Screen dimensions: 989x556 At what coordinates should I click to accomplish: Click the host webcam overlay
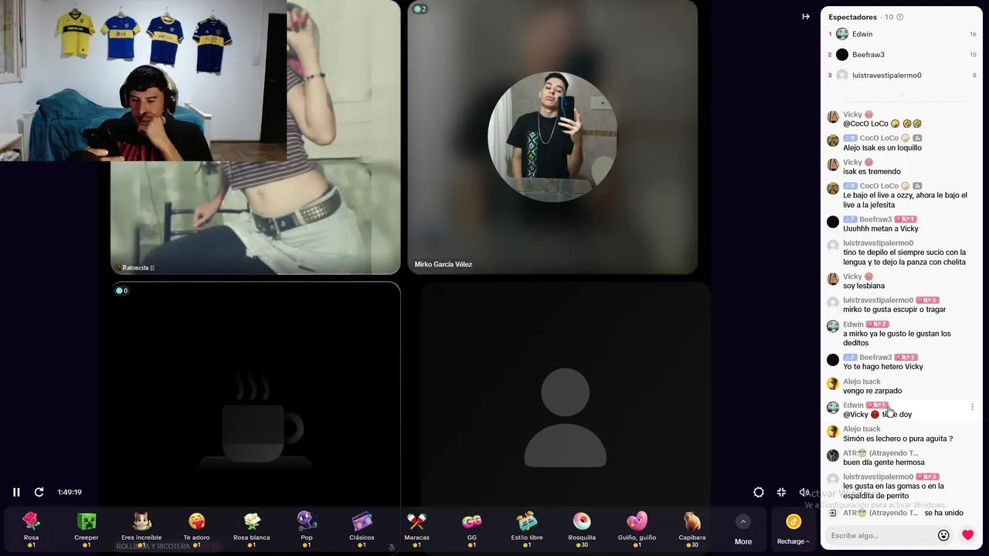143,80
